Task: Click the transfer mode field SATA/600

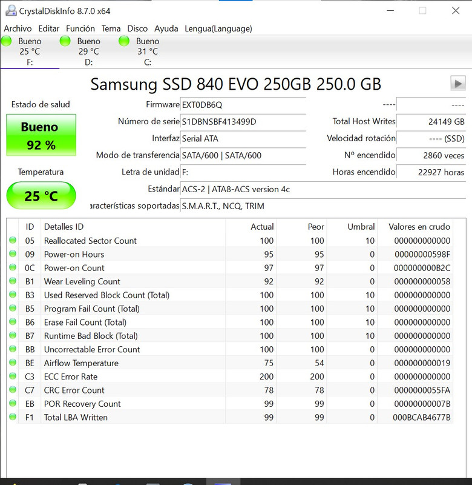Action: (x=243, y=155)
